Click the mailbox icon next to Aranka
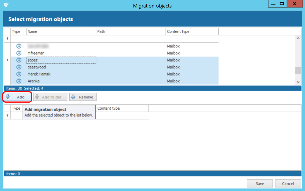Image resolution: width=305 pixels, height=191 pixels. (x=19, y=81)
